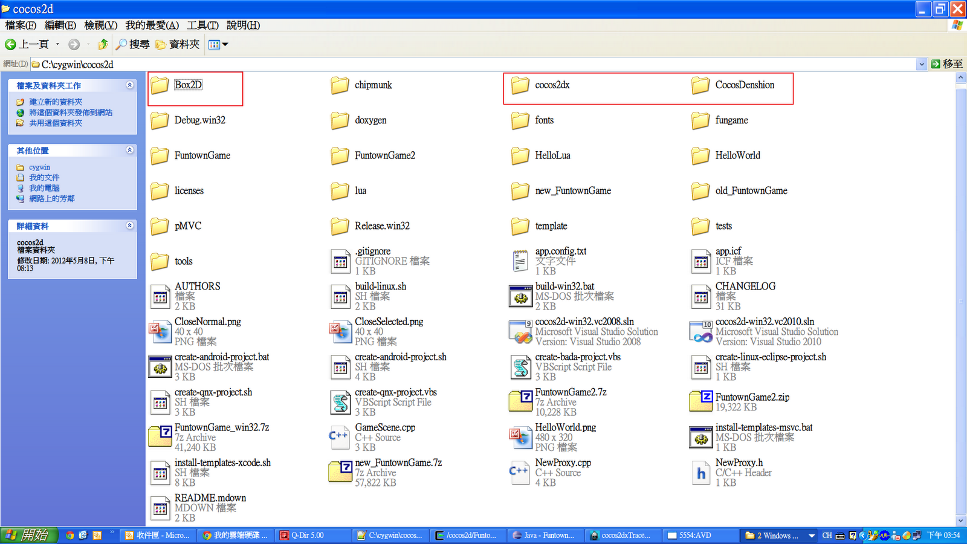Screen dimensions: 967x544
Task: Select HelloWorld.png image icon
Action: (520, 437)
